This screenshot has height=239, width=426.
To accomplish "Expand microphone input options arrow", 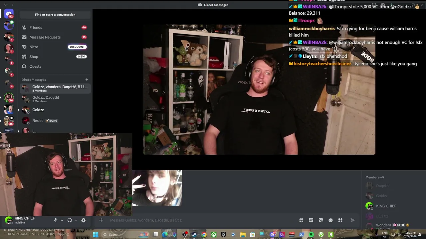I will point(62,220).
